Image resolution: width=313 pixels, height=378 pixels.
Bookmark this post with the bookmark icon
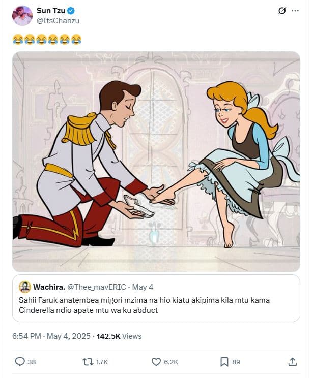click(224, 362)
